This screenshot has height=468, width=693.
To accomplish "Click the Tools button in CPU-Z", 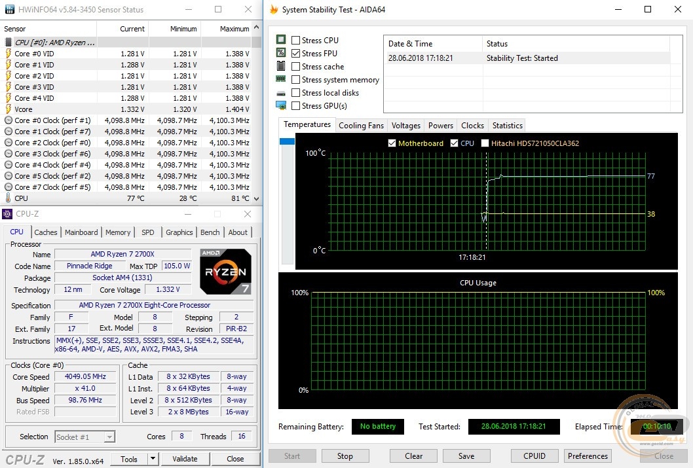I will point(129,459).
